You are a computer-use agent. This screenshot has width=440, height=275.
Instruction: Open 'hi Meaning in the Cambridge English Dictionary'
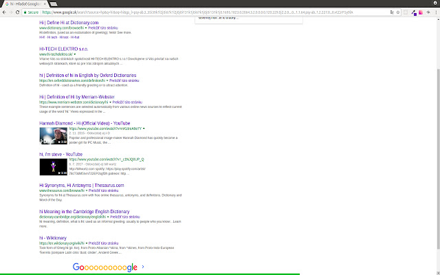[84, 212]
